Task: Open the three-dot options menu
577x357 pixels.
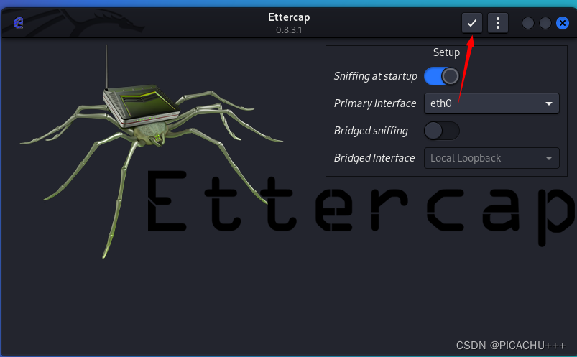Action: (x=498, y=23)
